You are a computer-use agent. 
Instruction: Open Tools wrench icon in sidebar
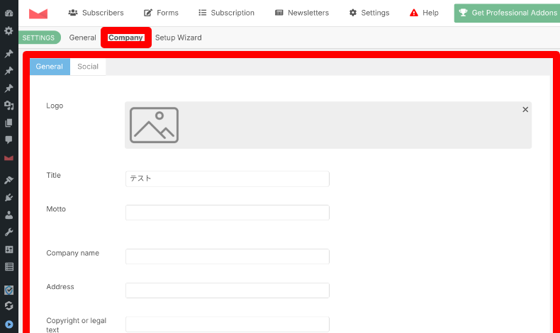[x=9, y=232]
